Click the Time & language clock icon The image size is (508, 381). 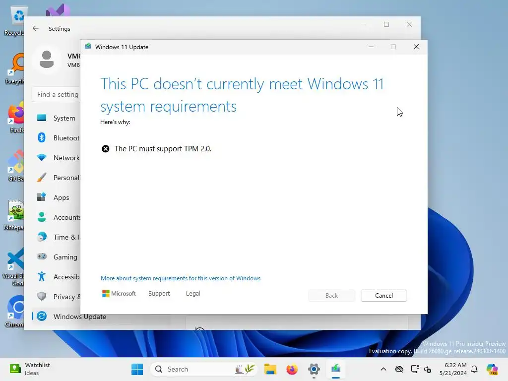tap(42, 237)
